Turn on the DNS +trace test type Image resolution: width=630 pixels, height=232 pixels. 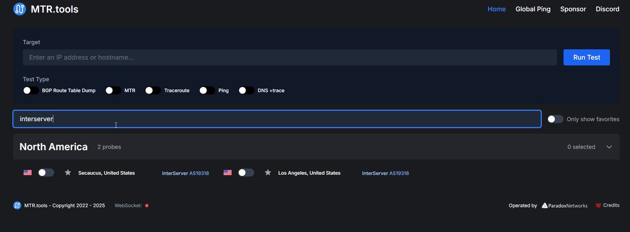pos(246,91)
